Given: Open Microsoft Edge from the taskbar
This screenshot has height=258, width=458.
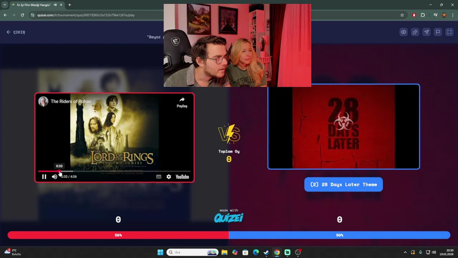Looking at the screenshot, I should tap(256, 252).
